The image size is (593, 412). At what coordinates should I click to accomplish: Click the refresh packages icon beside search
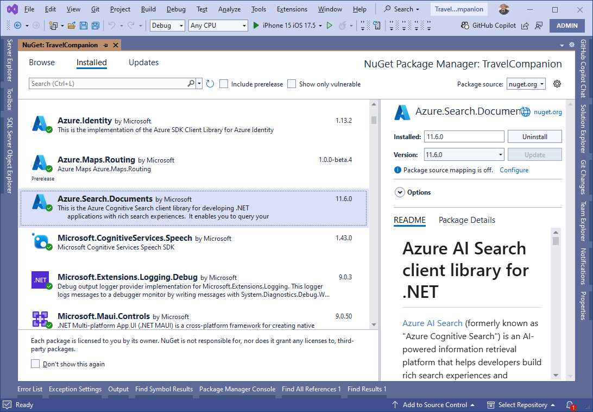click(x=210, y=83)
